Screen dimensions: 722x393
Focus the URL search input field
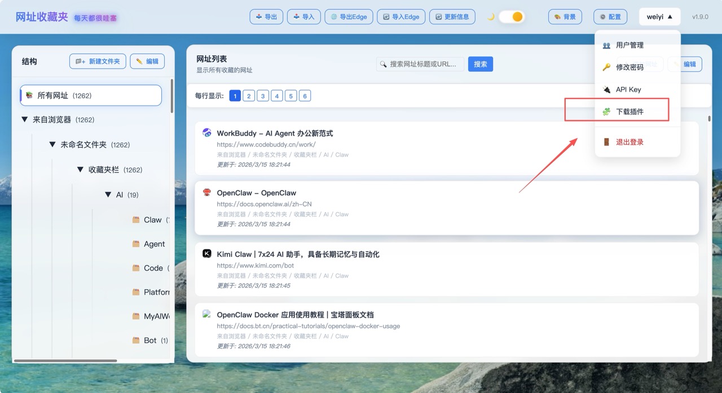425,64
